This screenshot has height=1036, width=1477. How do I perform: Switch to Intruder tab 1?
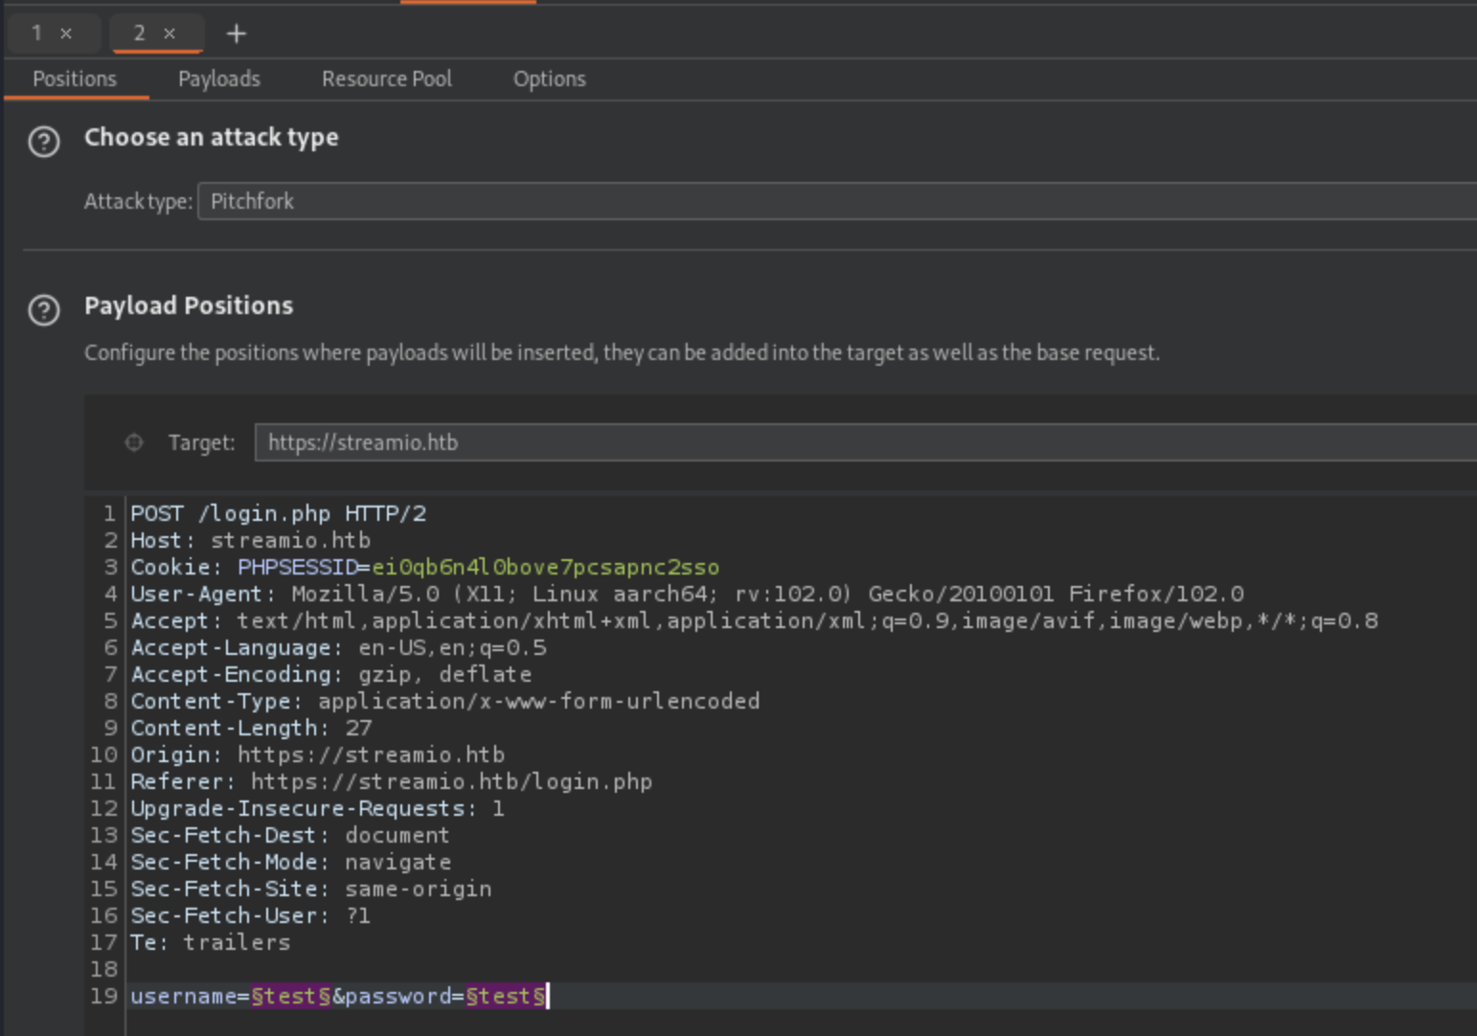click(x=36, y=34)
